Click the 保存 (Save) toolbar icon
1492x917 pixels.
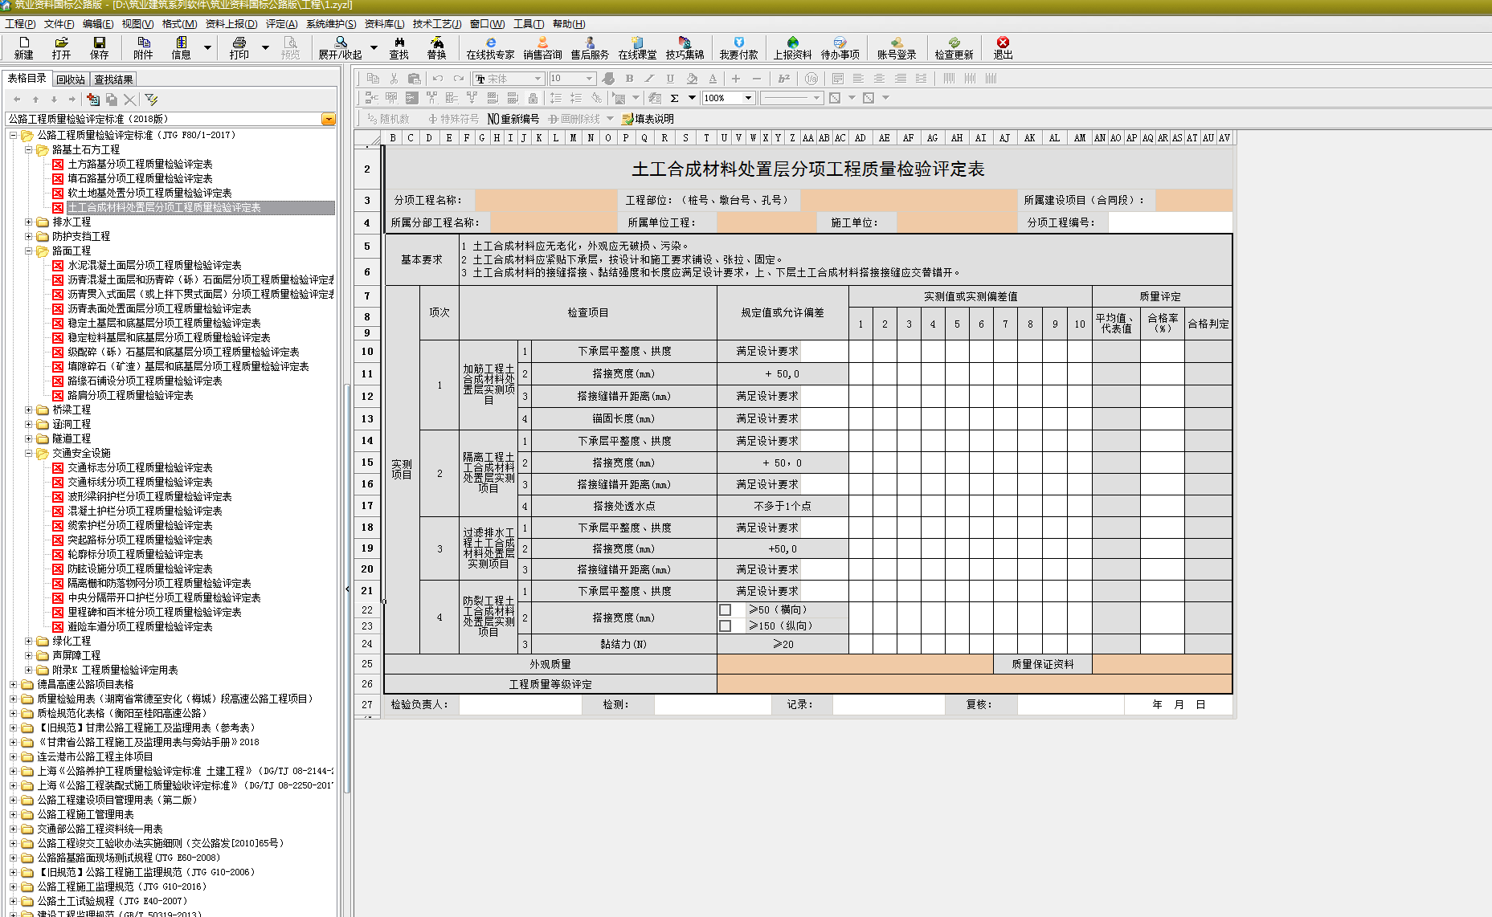pyautogui.click(x=99, y=47)
